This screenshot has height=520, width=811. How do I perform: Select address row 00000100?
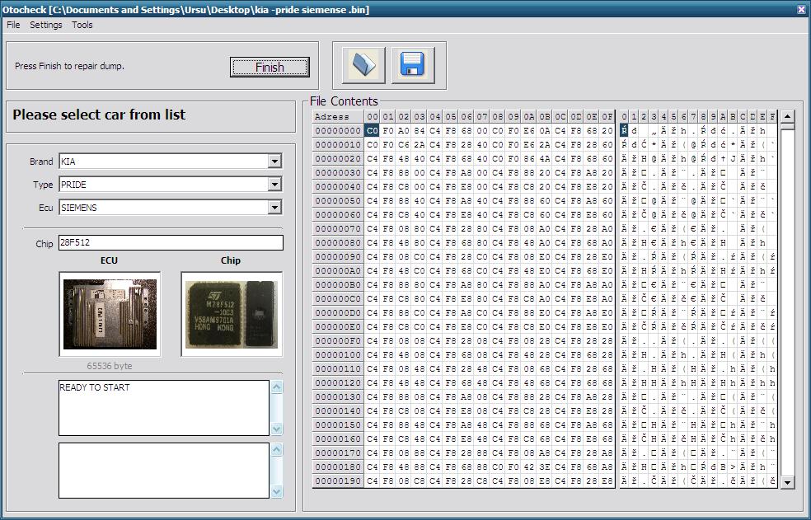338,355
